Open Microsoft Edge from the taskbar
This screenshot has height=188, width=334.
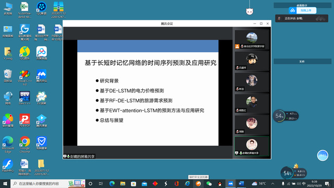tap(112, 183)
